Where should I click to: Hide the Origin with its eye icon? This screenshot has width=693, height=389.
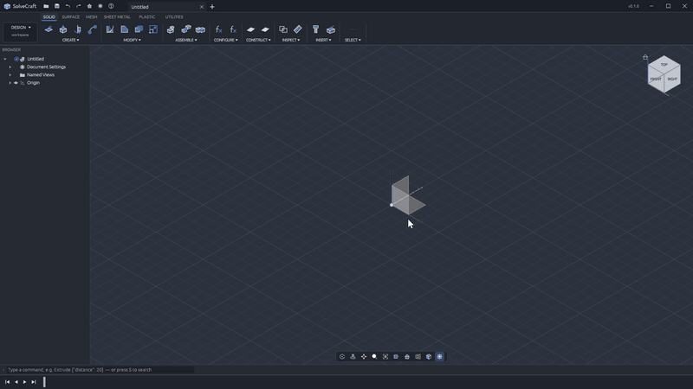[x=16, y=83]
